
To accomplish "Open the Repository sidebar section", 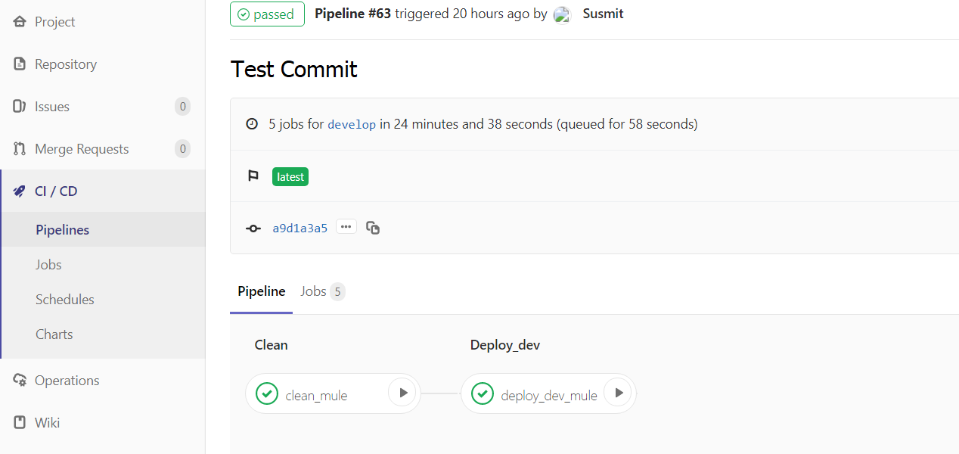I will (x=65, y=64).
